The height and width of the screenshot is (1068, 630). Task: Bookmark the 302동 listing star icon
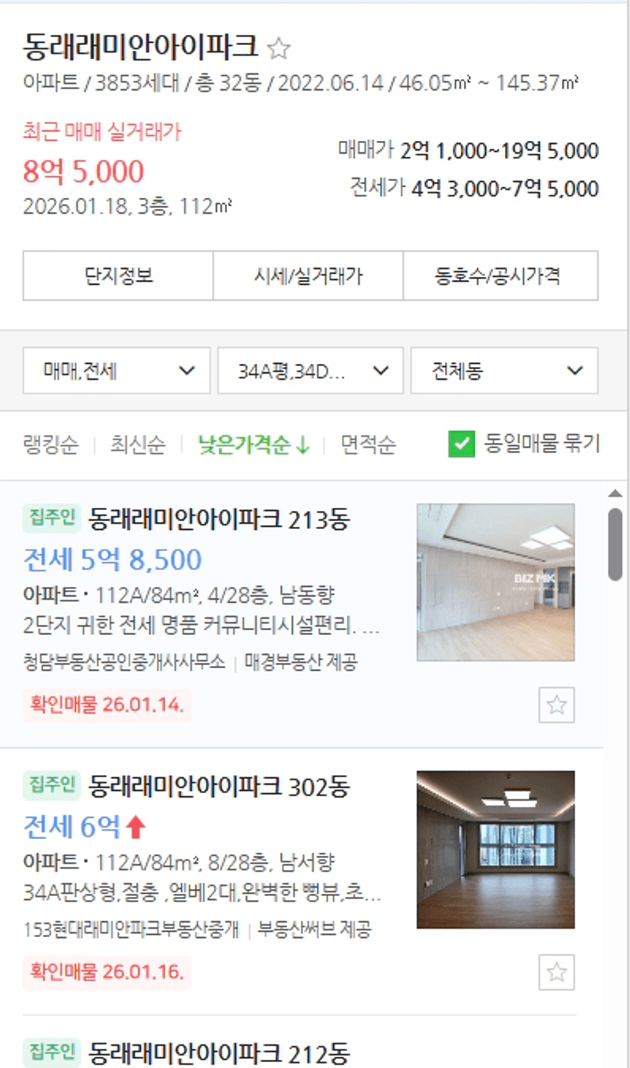pyautogui.click(x=557, y=972)
